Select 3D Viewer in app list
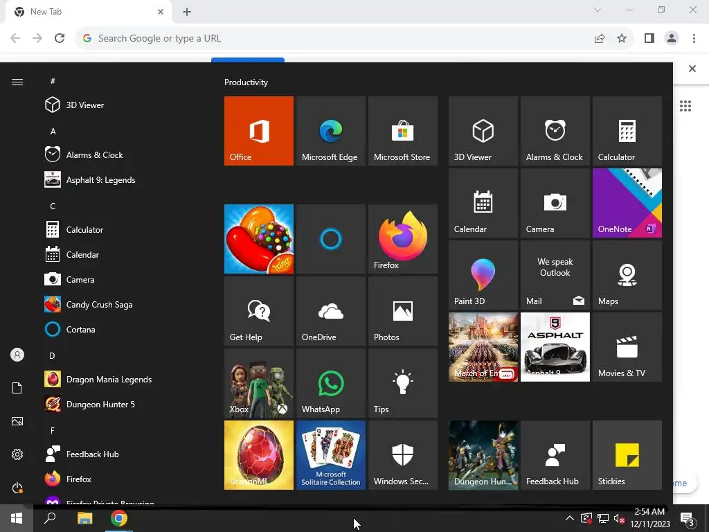This screenshot has width=709, height=532. (122, 105)
